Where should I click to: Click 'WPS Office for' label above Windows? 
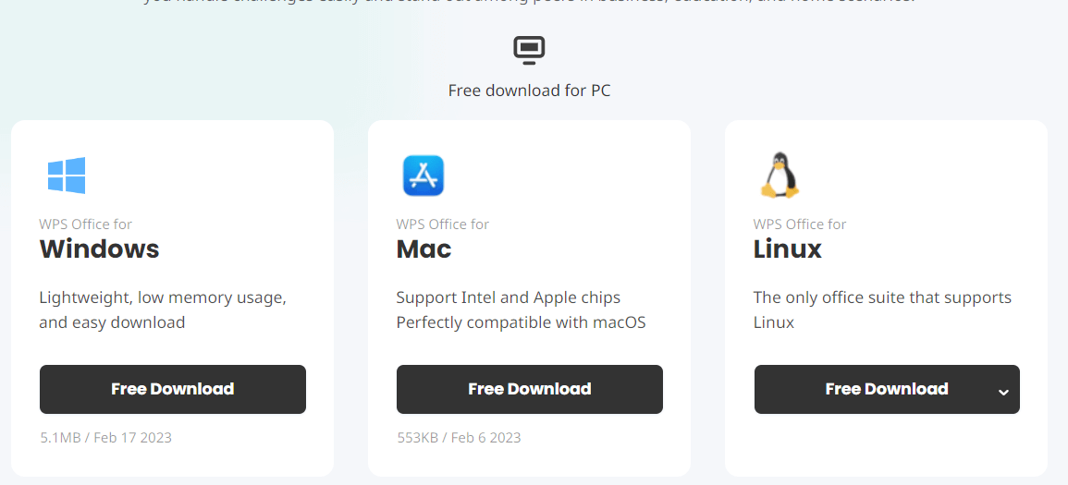pos(85,224)
